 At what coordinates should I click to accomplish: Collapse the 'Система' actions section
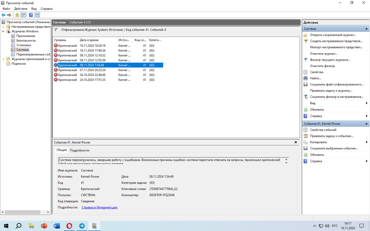coord(367,29)
